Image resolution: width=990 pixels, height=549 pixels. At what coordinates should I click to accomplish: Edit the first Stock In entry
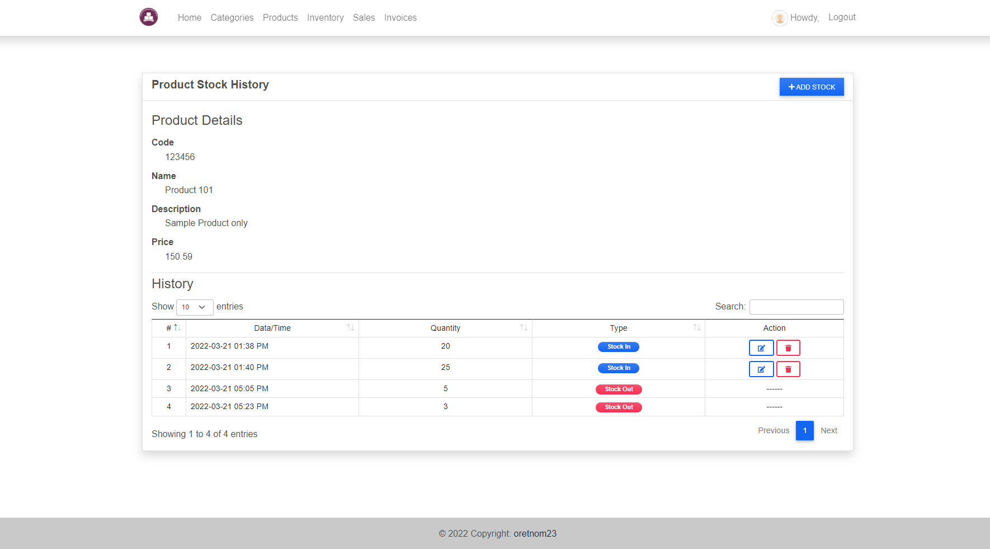761,348
